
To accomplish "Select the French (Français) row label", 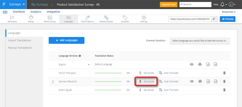I will 67,73.
